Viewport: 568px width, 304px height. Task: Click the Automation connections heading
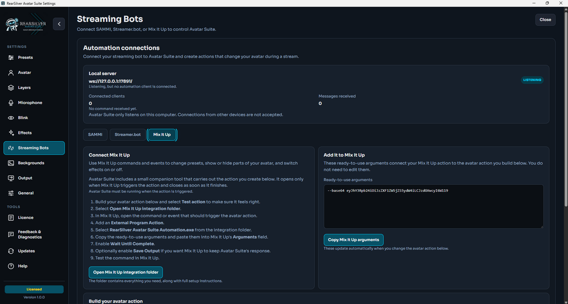tap(121, 48)
